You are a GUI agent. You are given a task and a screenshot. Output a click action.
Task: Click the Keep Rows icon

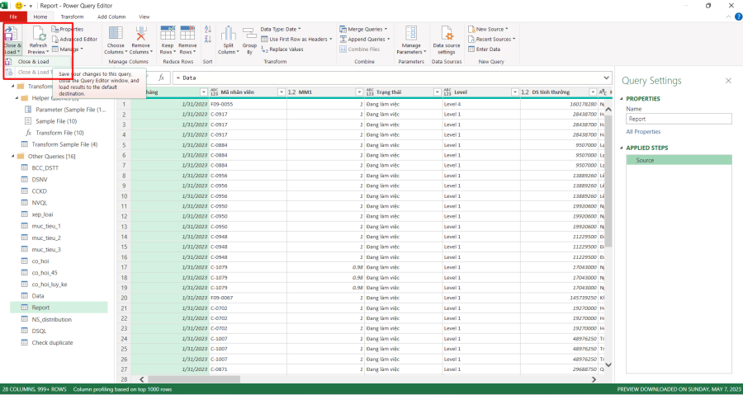point(168,34)
